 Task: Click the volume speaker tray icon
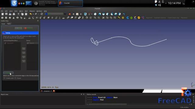click(x=159, y=5)
